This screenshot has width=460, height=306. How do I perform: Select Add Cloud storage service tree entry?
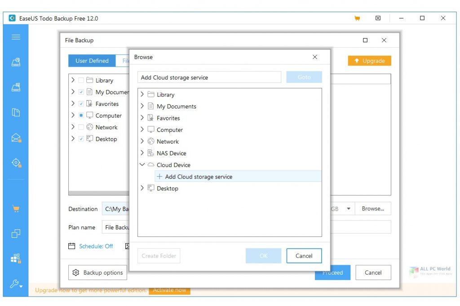tap(238, 176)
